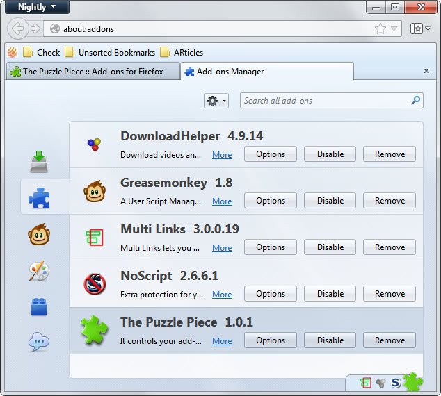The height and width of the screenshot is (396, 441).
Task: Select the Add-ons Manager tab
Action: point(266,72)
